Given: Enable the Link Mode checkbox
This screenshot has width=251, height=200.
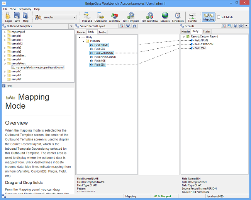Looking at the screenshot, I should pyautogui.click(x=219, y=17).
